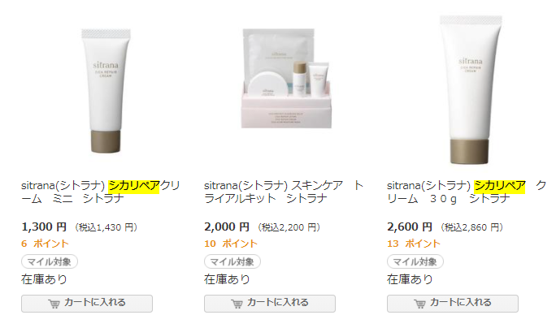Add the Skincare Trial Kit to cart
Viewport: 556px width, 328px height.
pos(270,304)
